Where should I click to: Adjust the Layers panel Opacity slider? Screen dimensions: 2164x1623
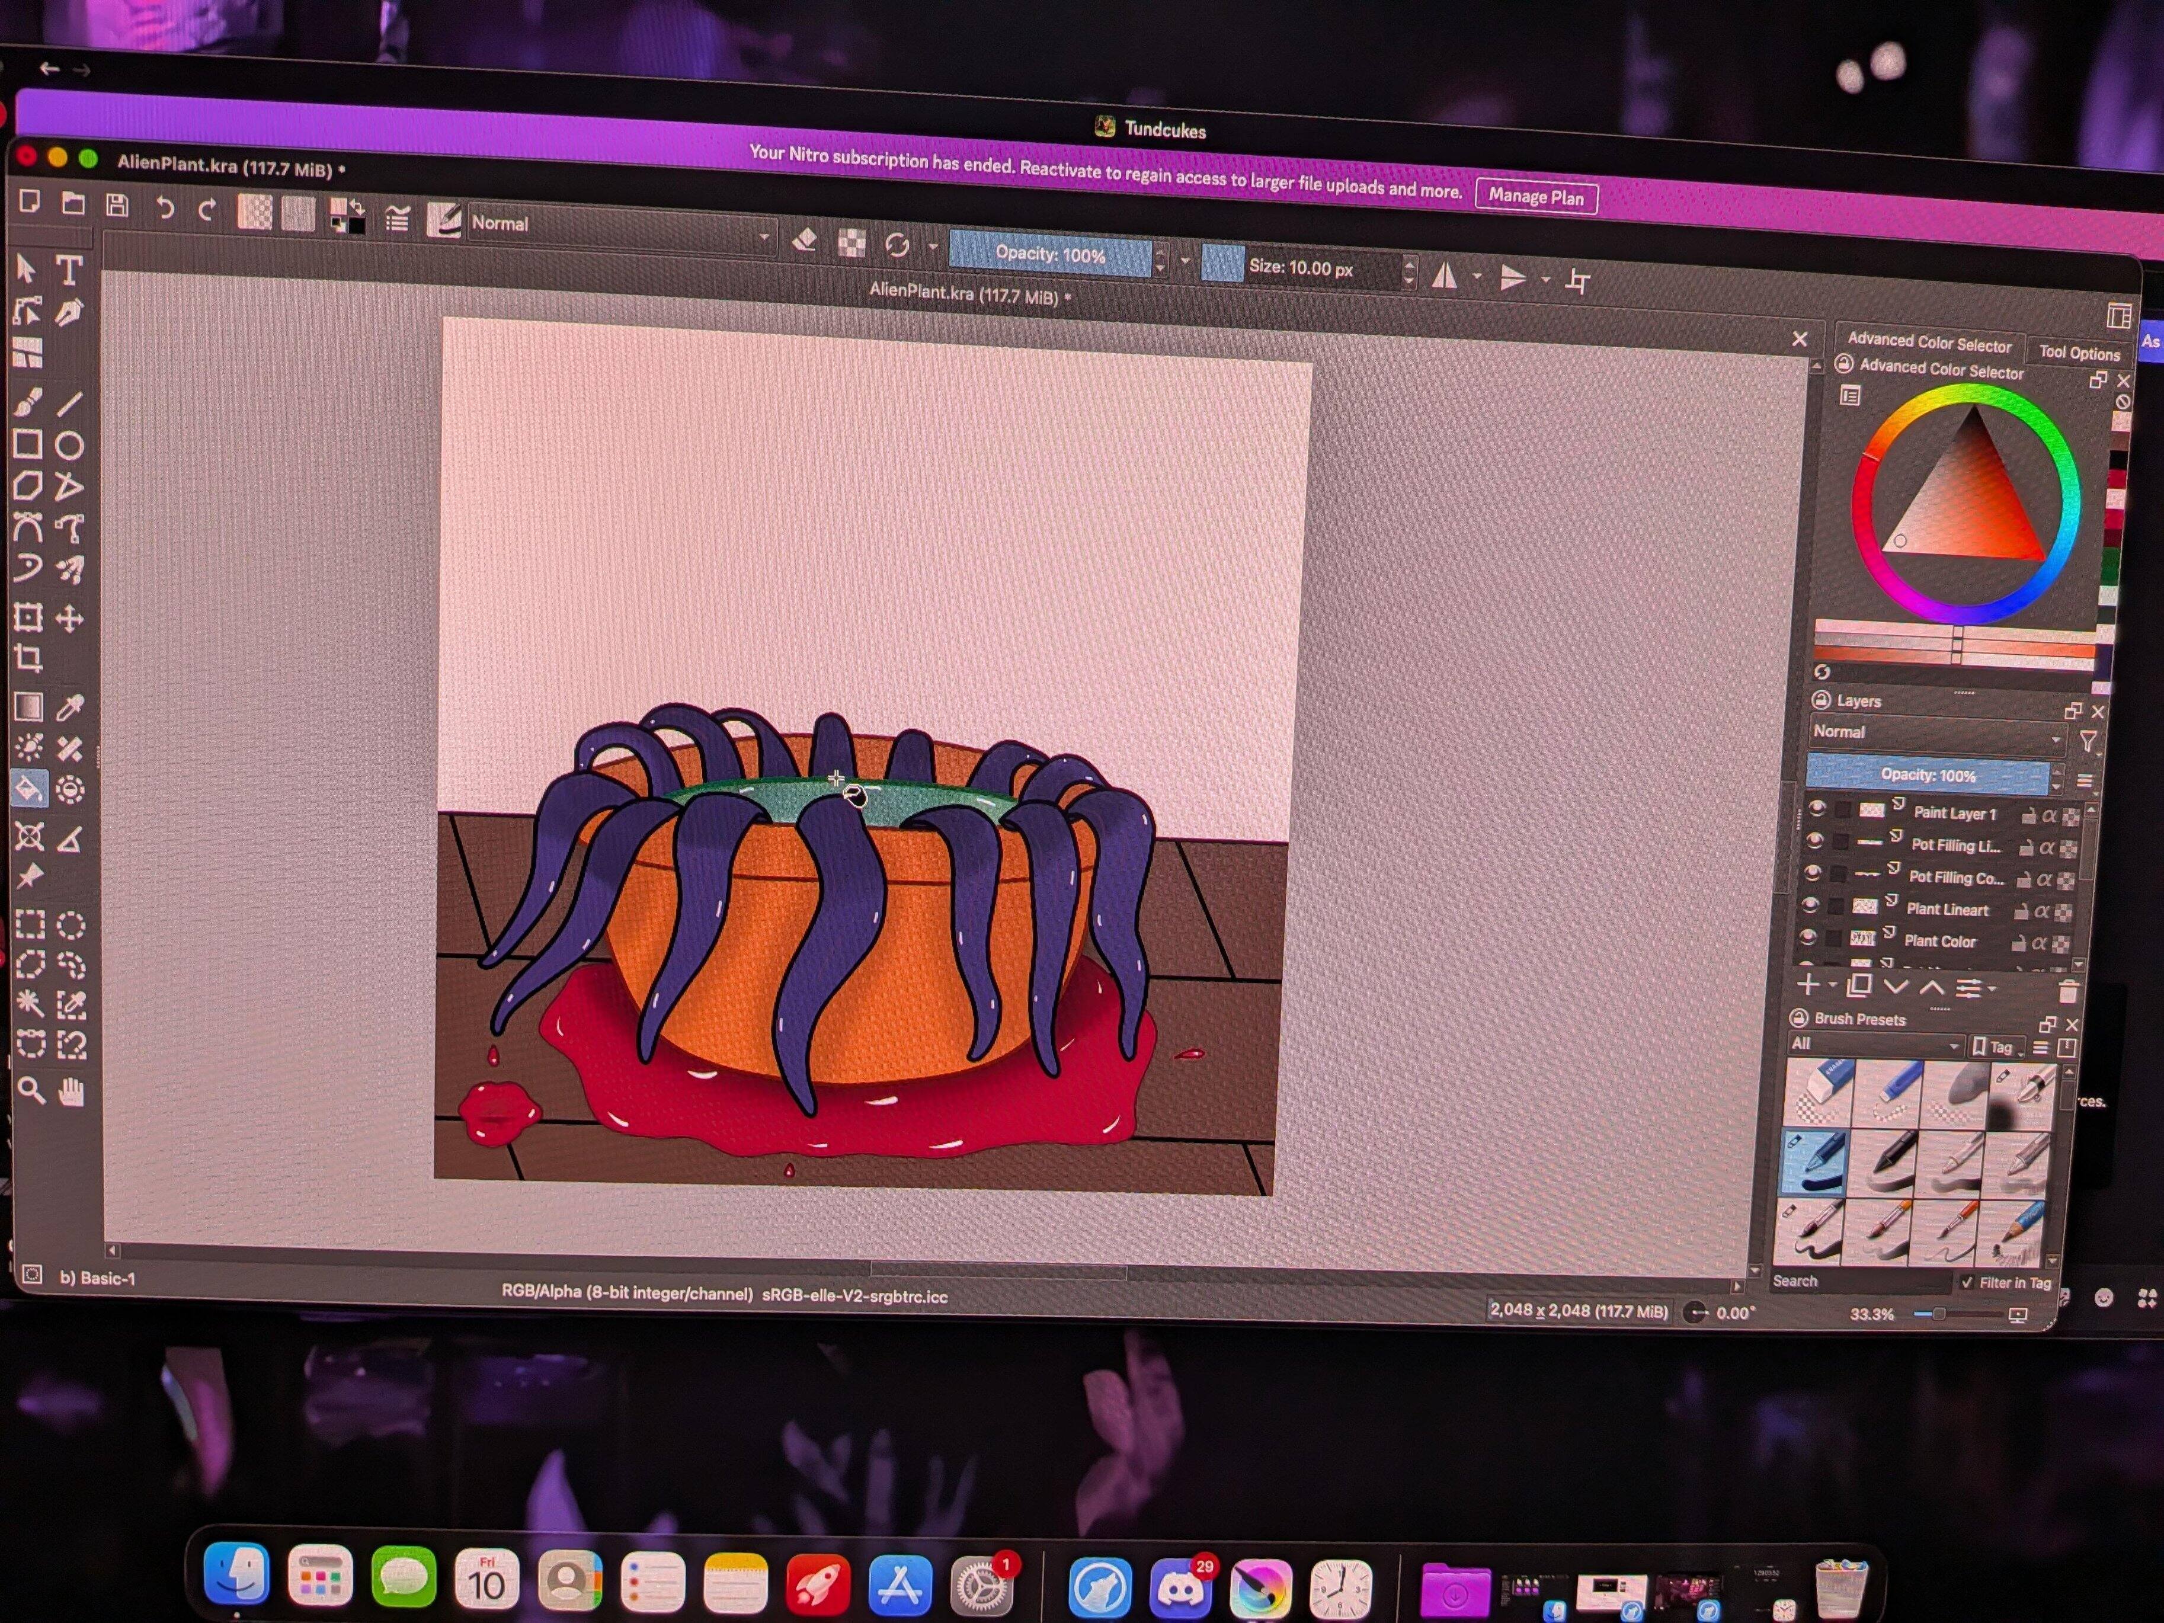point(1927,775)
